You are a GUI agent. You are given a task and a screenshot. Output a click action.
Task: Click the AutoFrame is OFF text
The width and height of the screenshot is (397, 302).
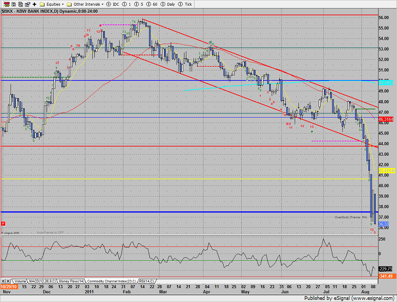[50, 233]
